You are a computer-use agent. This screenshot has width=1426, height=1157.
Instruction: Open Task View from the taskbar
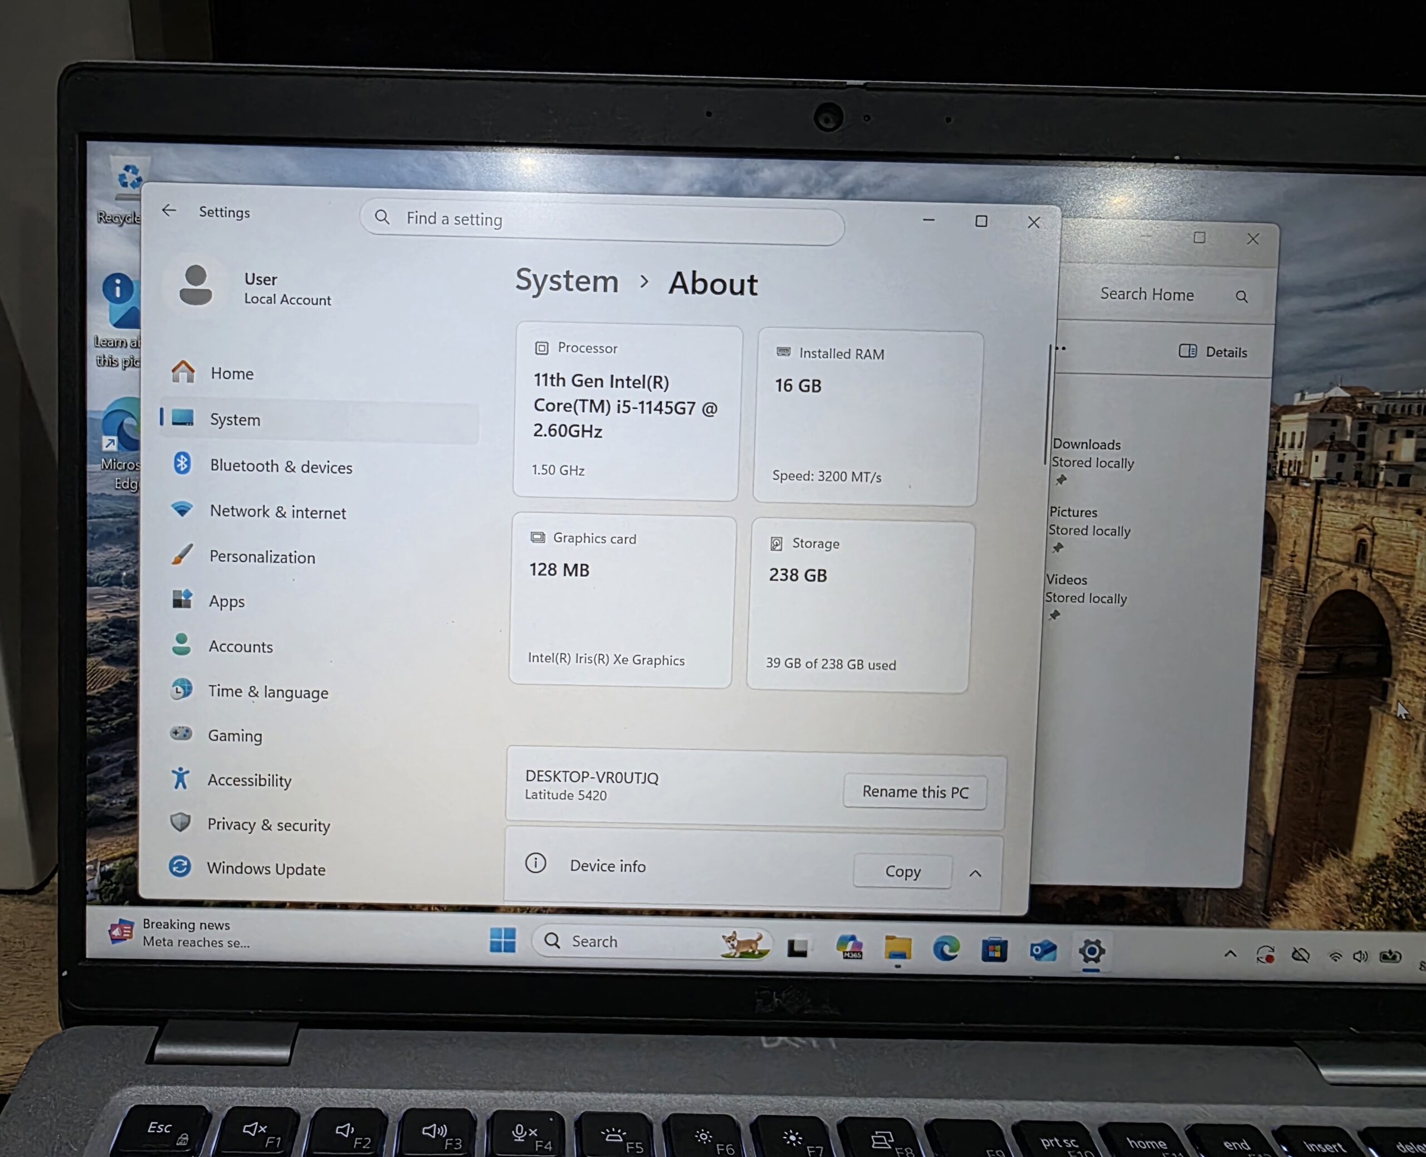point(798,947)
